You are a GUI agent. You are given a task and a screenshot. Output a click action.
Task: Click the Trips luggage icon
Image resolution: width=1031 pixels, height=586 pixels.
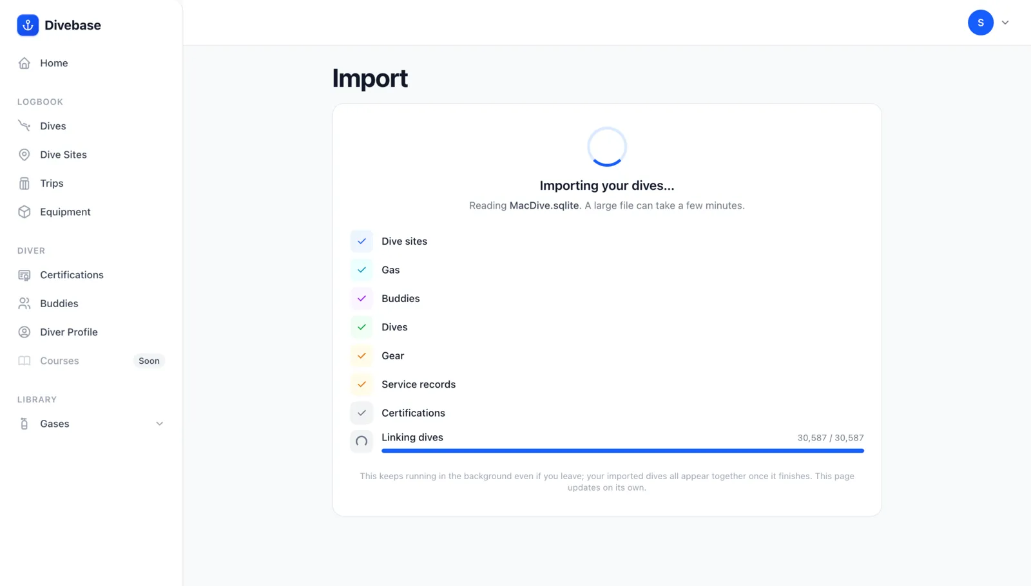pos(24,184)
